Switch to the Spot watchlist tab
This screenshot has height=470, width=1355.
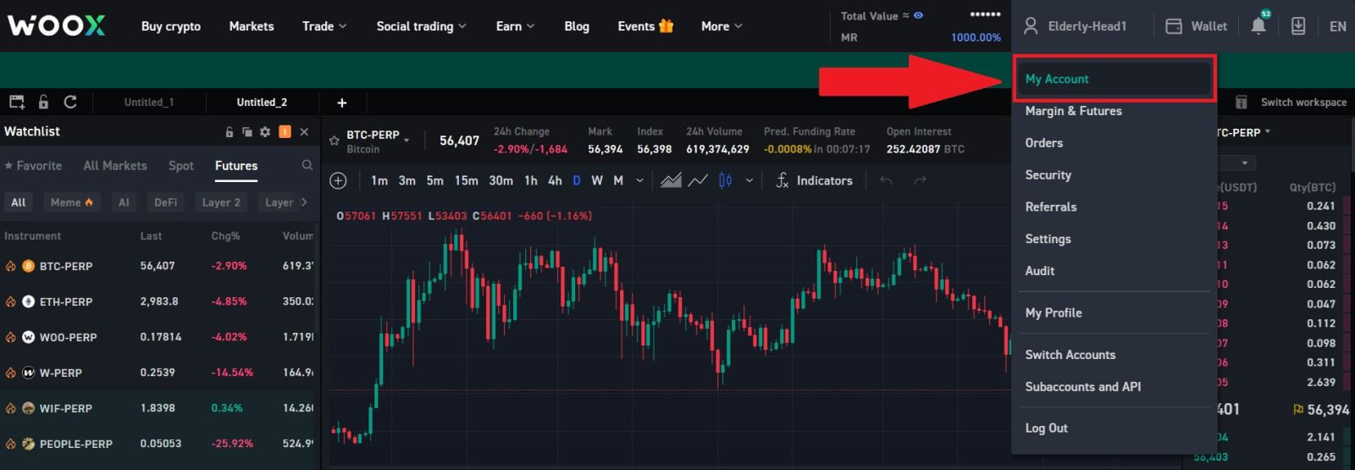[180, 166]
